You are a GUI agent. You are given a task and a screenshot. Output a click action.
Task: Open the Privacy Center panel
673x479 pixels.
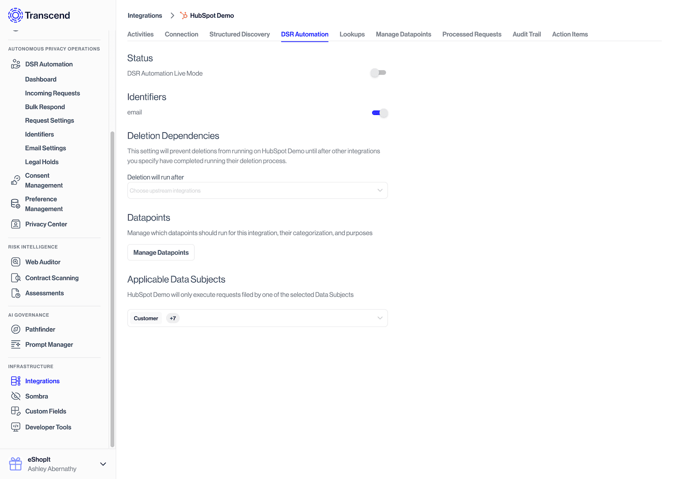pyautogui.click(x=15, y=224)
